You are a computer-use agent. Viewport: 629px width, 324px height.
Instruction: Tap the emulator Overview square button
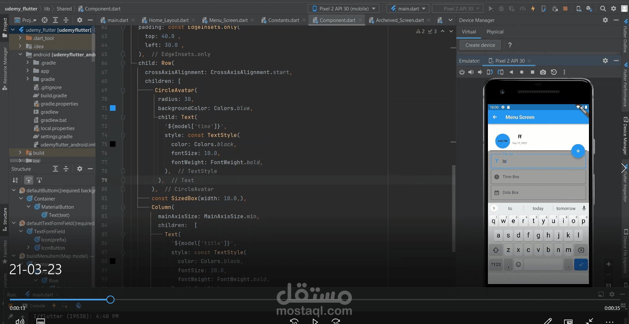click(x=533, y=72)
